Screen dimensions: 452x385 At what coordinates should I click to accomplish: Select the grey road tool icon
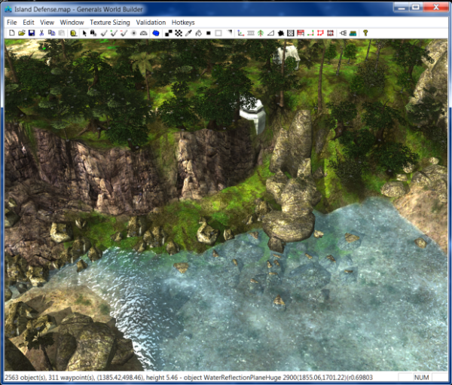pos(251,33)
